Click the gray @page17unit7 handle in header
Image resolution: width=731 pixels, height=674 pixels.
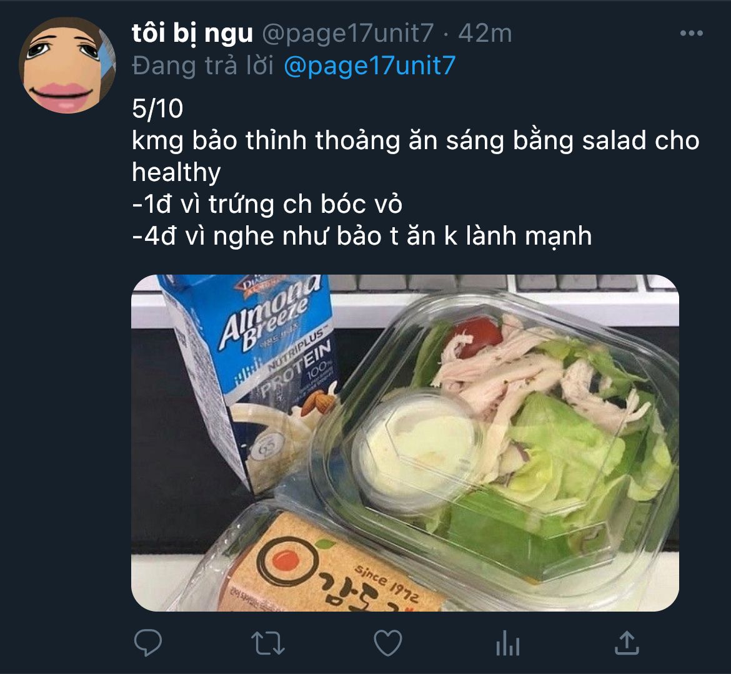click(348, 34)
